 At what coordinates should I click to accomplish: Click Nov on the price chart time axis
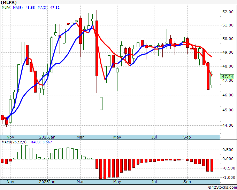[x=10, y=137]
